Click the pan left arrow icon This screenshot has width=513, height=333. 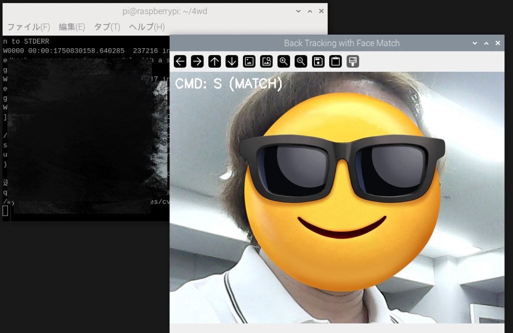(180, 62)
